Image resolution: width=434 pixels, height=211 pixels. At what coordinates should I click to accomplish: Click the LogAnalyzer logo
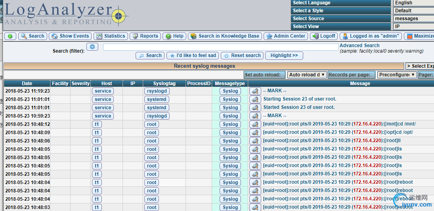pos(66,14)
